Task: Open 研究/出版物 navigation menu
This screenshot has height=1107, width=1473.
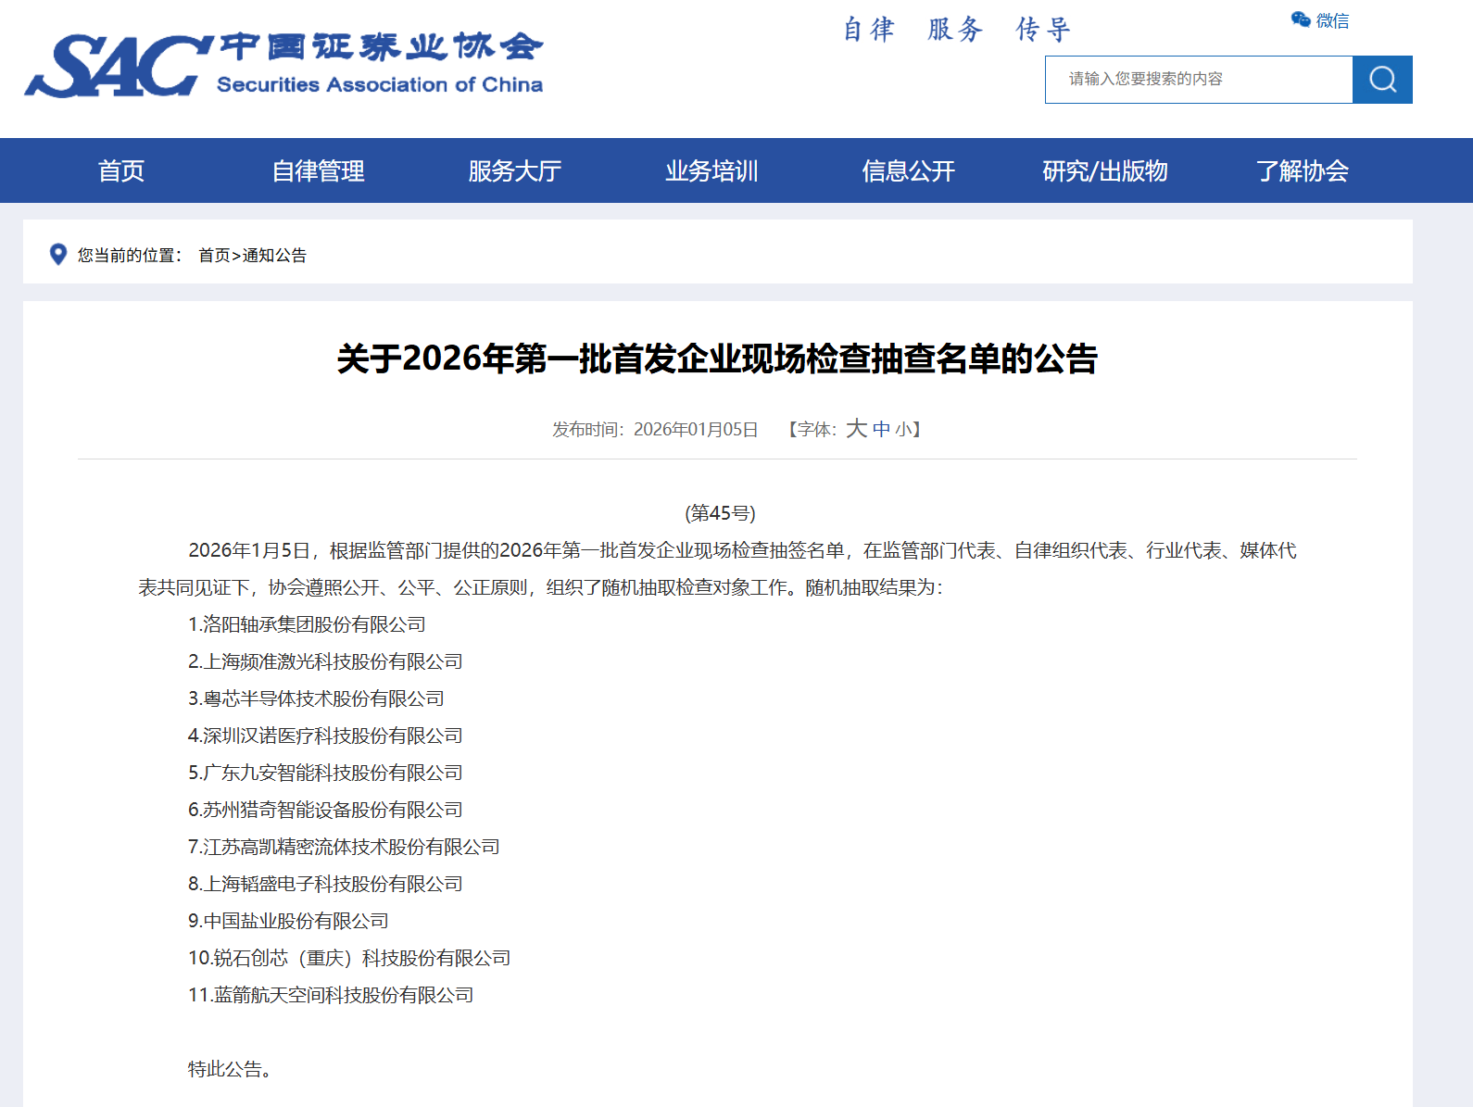Action: tap(1104, 170)
